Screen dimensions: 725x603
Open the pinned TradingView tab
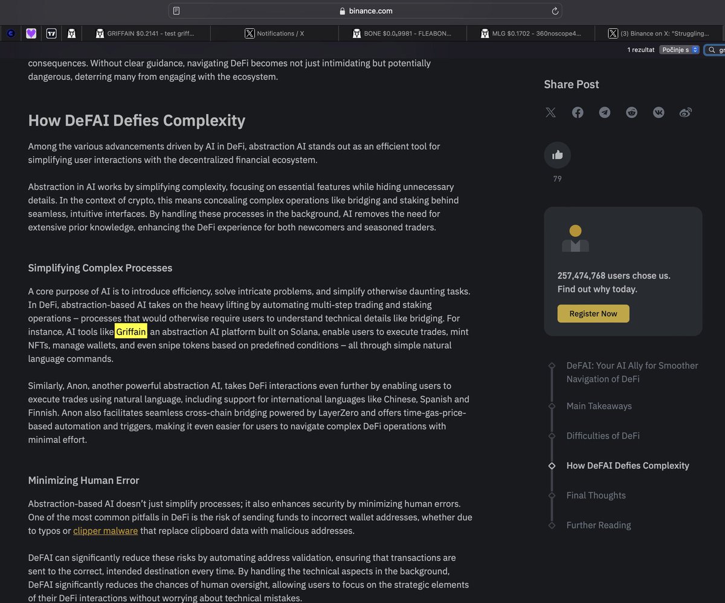(x=51, y=34)
